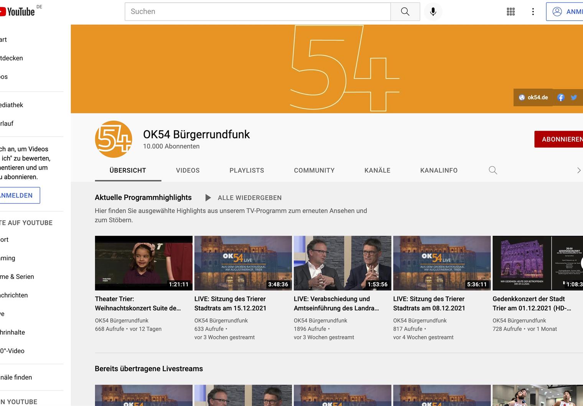This screenshot has width=583, height=406.
Task: Open the Twitter link in banner
Action: tap(574, 97)
